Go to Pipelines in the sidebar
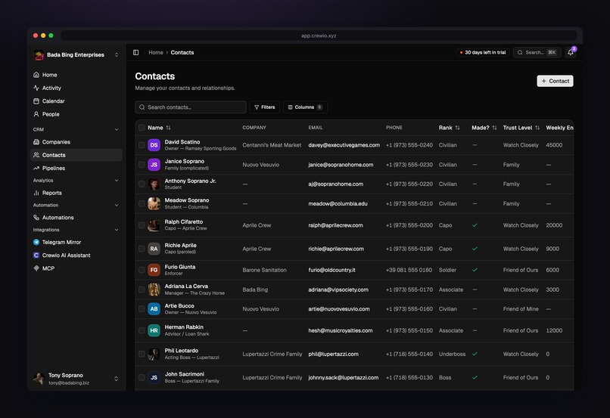The image size is (610, 418). [x=76, y=169]
